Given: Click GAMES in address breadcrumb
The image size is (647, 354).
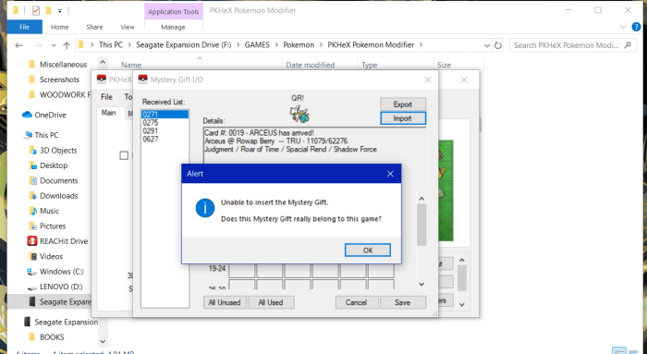Looking at the screenshot, I should 257,45.
